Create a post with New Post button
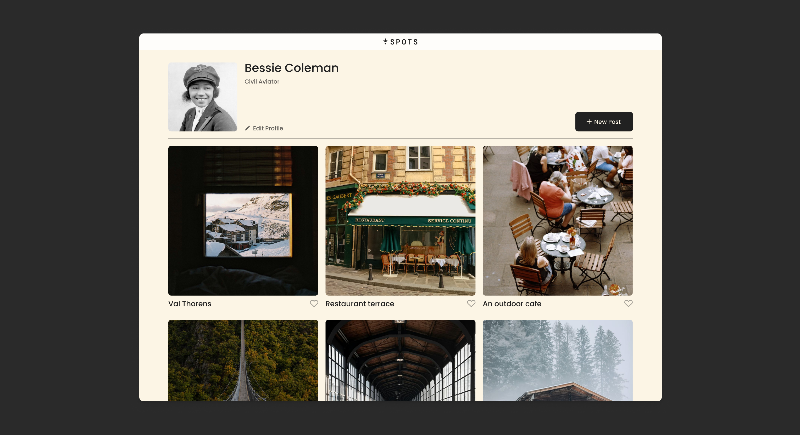The height and width of the screenshot is (435, 800). 604,122
